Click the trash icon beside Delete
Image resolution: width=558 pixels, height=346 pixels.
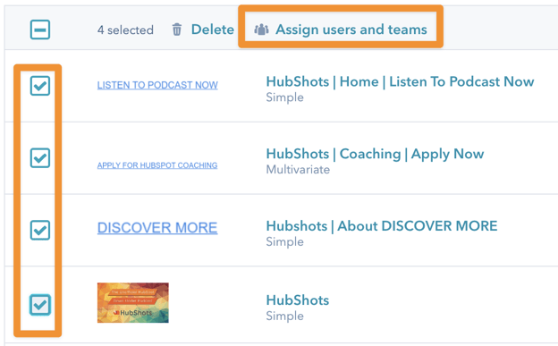click(x=177, y=30)
